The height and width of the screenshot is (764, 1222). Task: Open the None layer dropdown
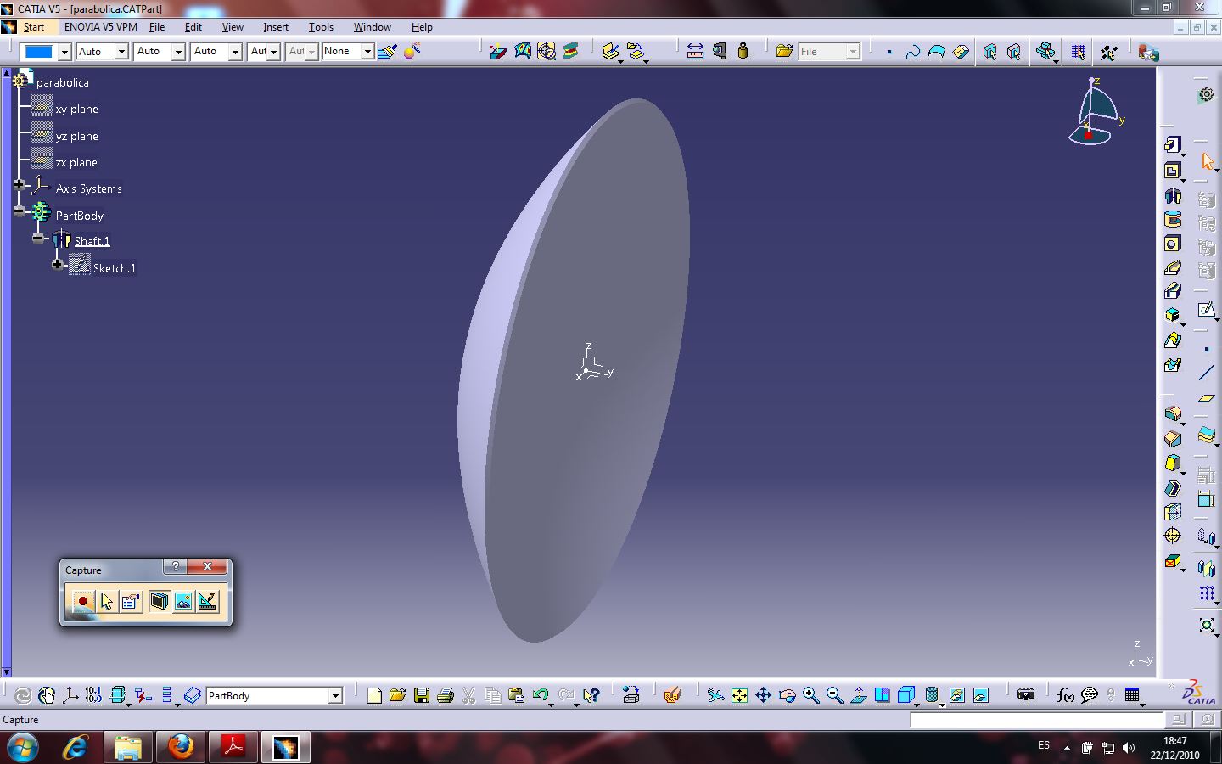pos(367,52)
